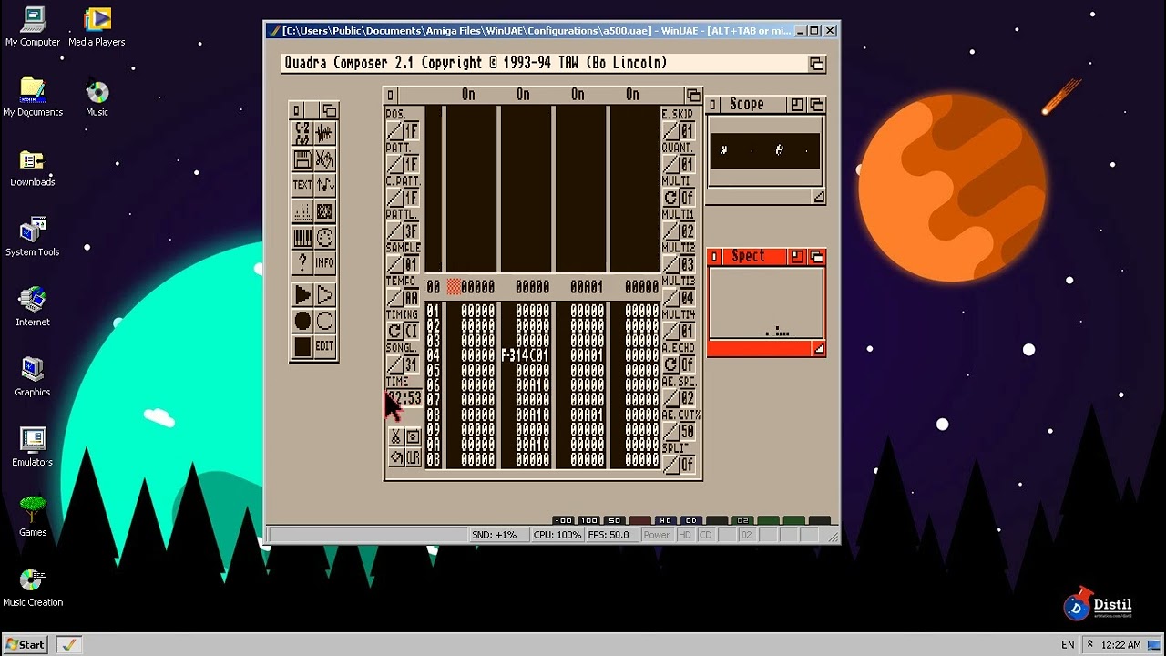Open the question mark help icon
The image size is (1166, 656).
point(302,263)
